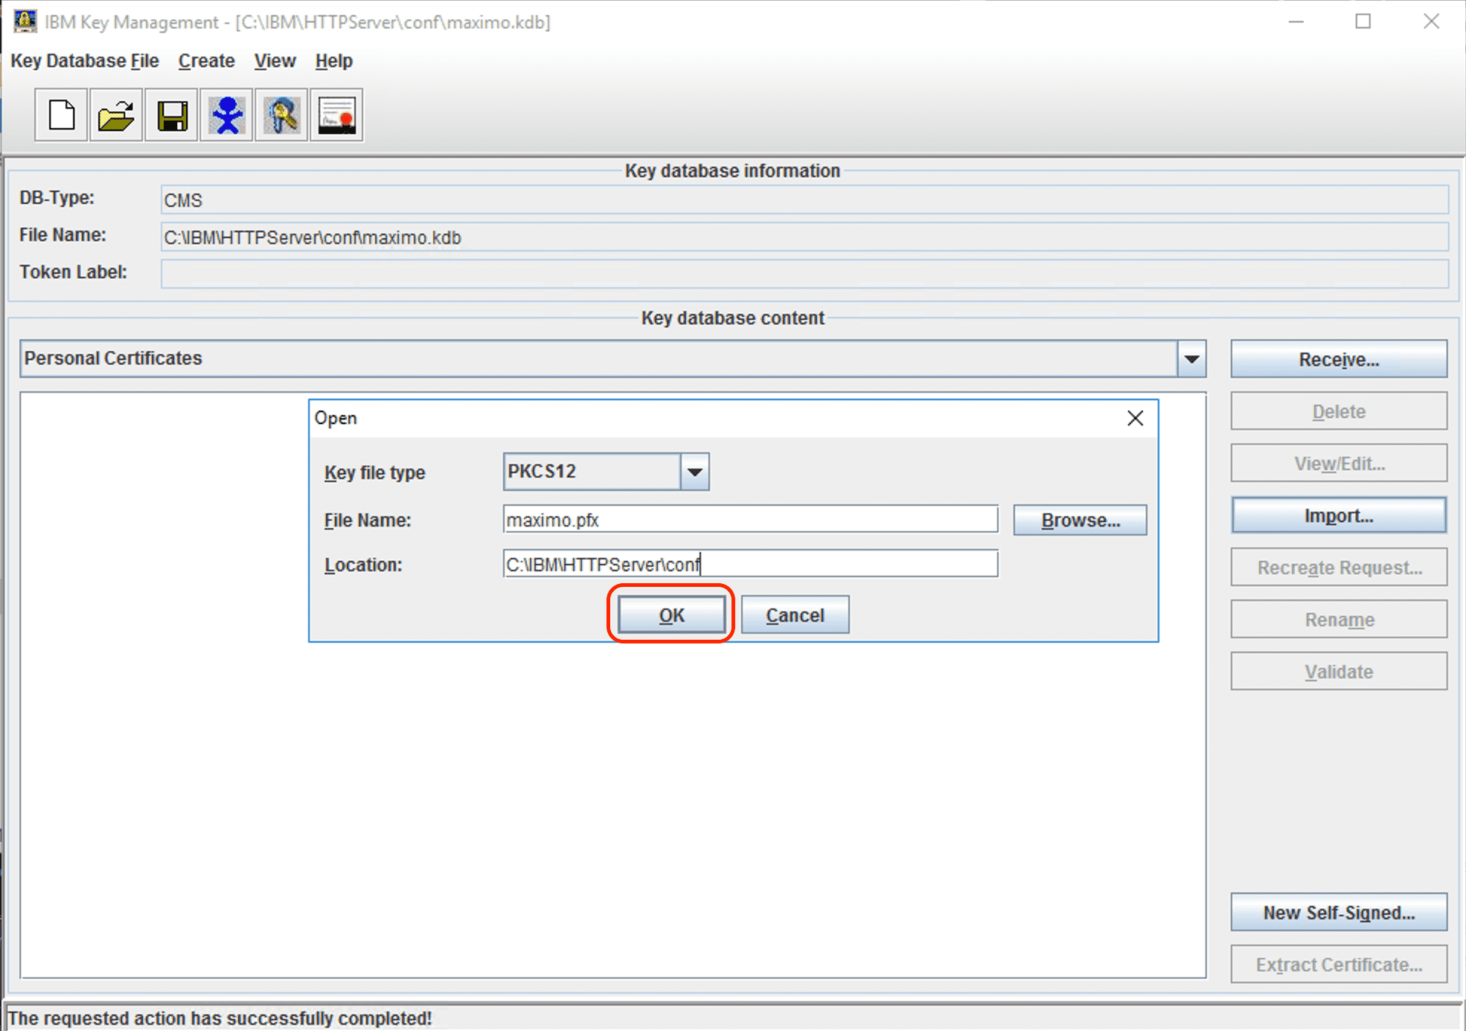Viewport: 1466px width, 1031px height.
Task: Click the New key database file icon
Action: coord(61,115)
